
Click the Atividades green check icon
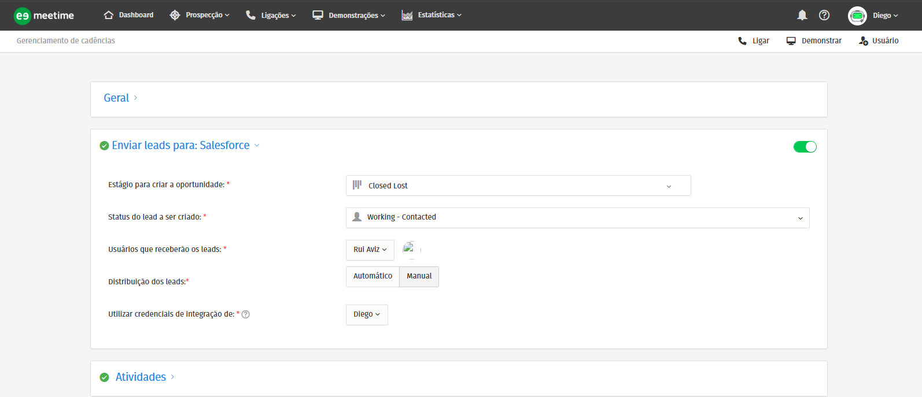pos(104,377)
